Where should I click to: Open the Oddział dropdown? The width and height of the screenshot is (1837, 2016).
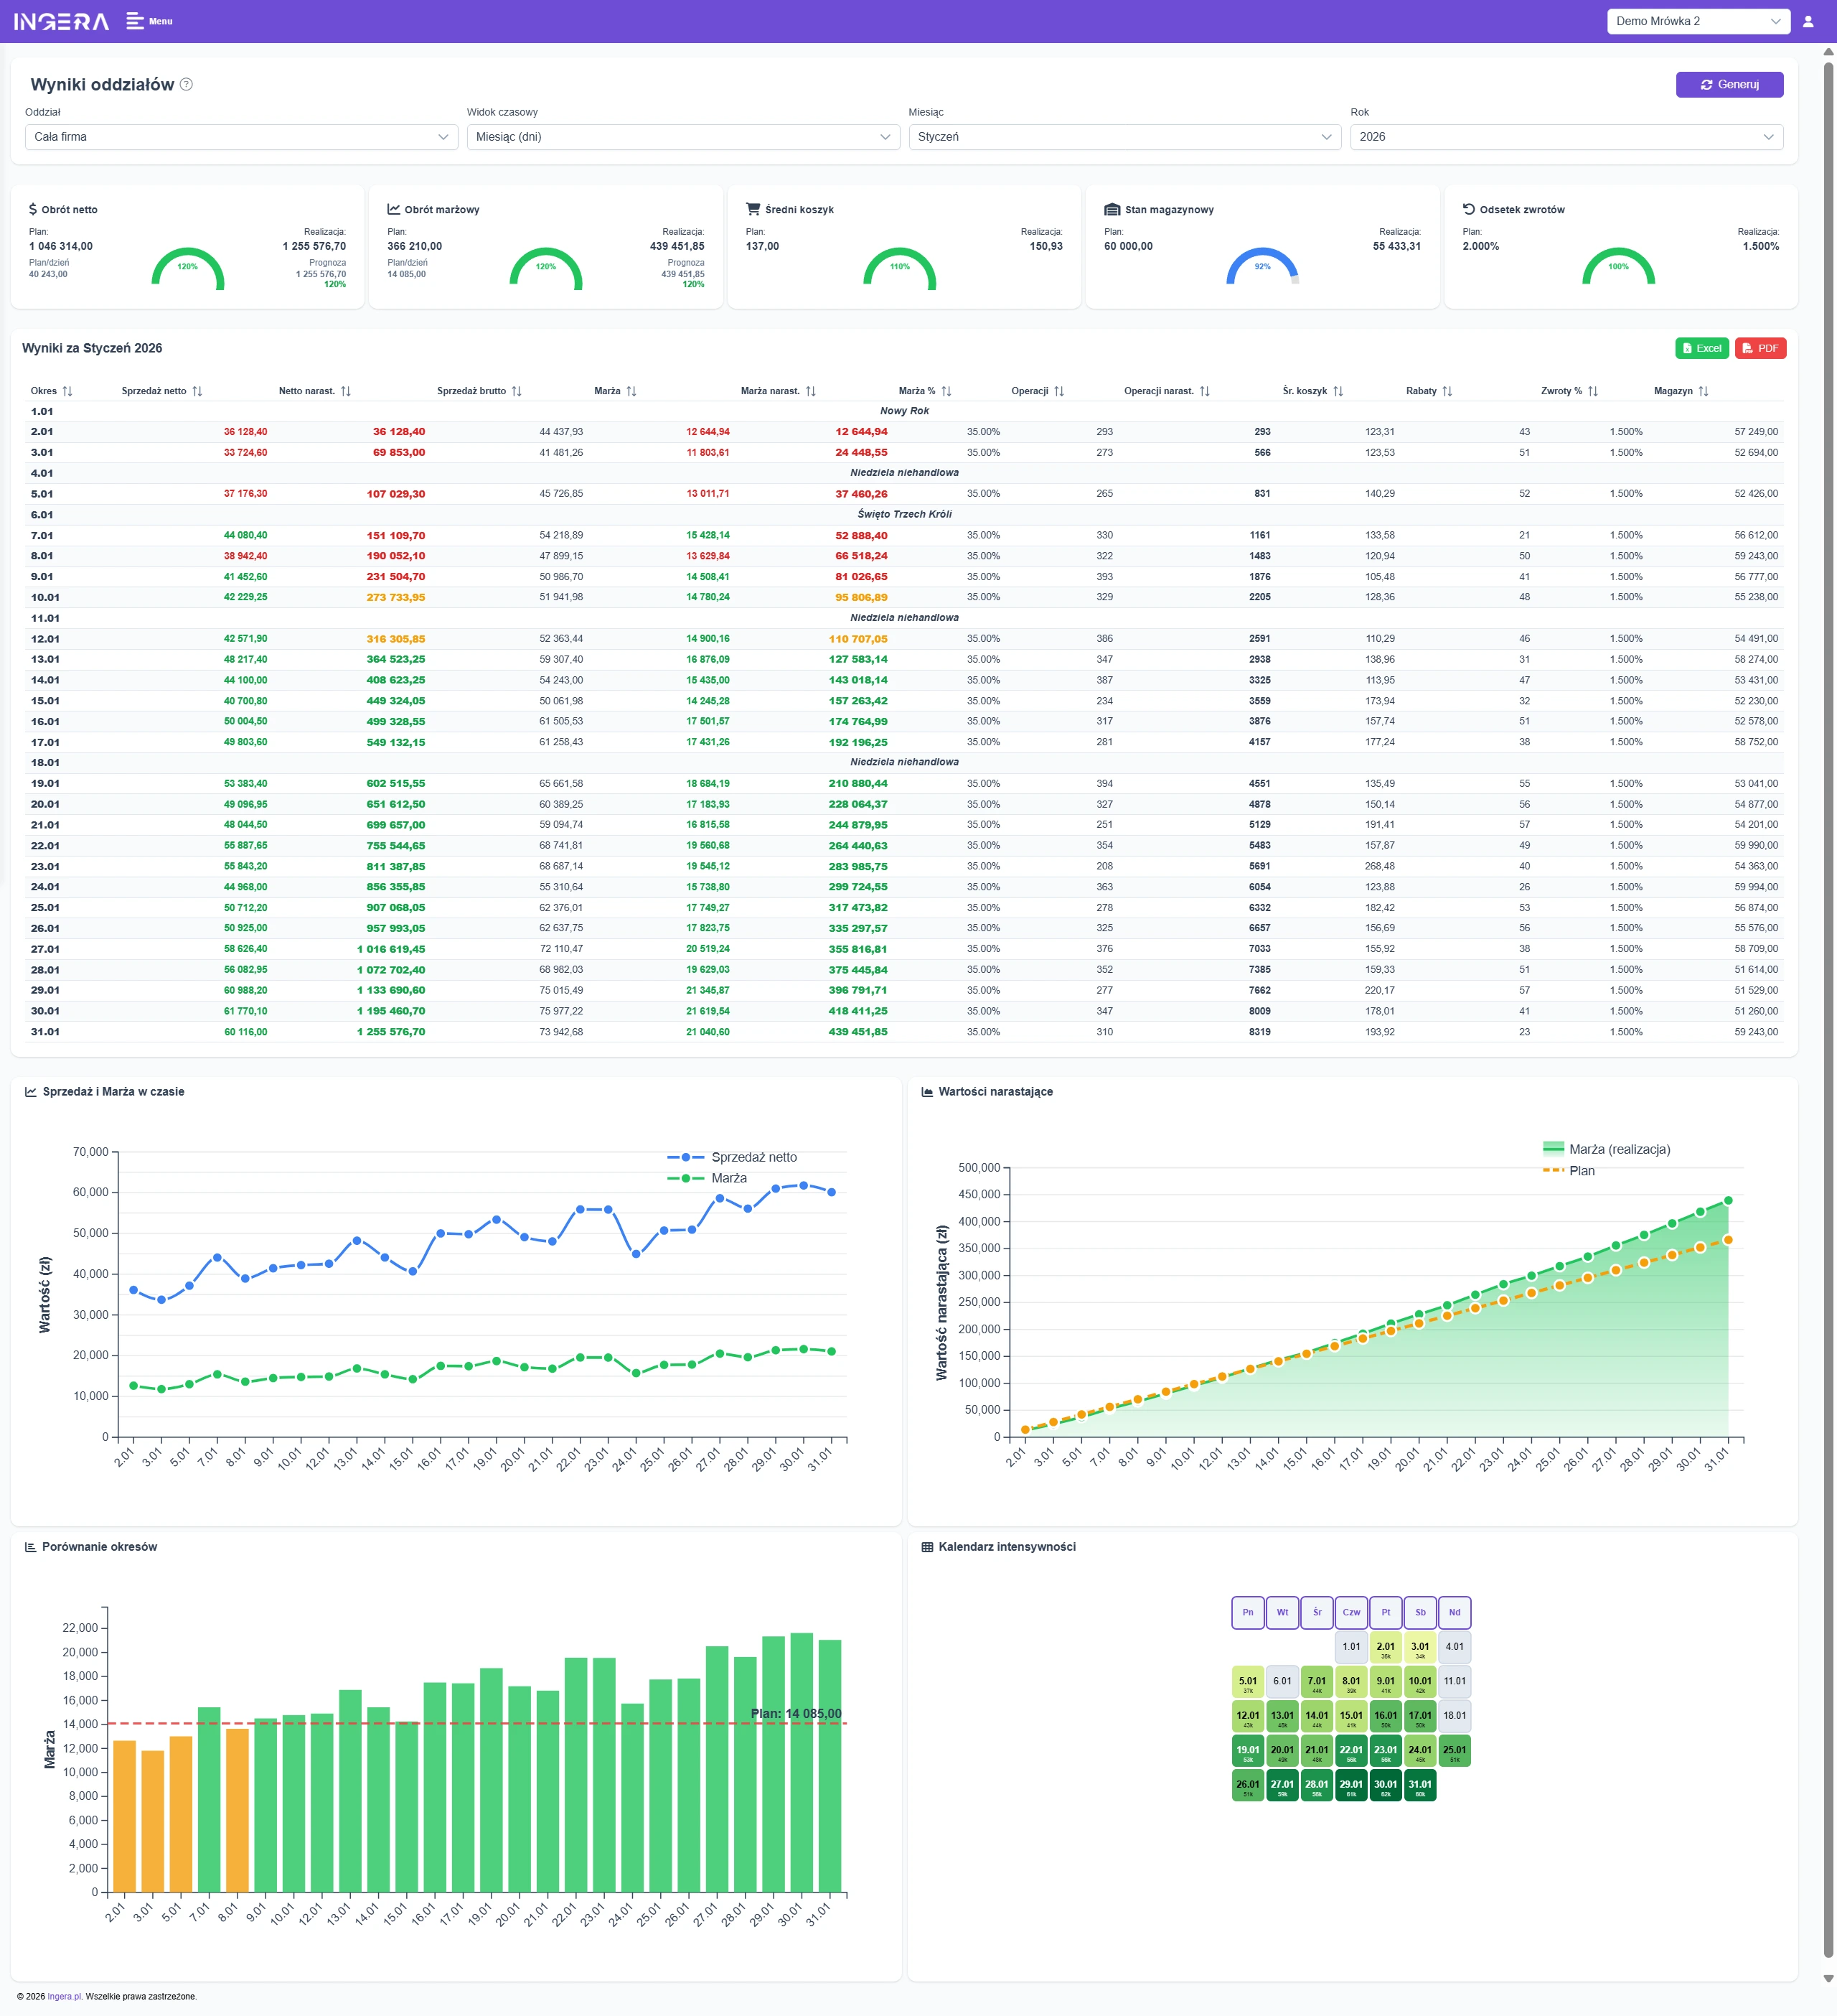click(x=241, y=137)
